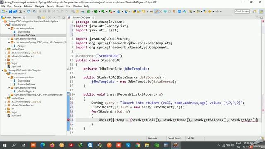Click the Save All toolbar icon
Viewport: 265px width, 149px height.
tap(15, 12)
